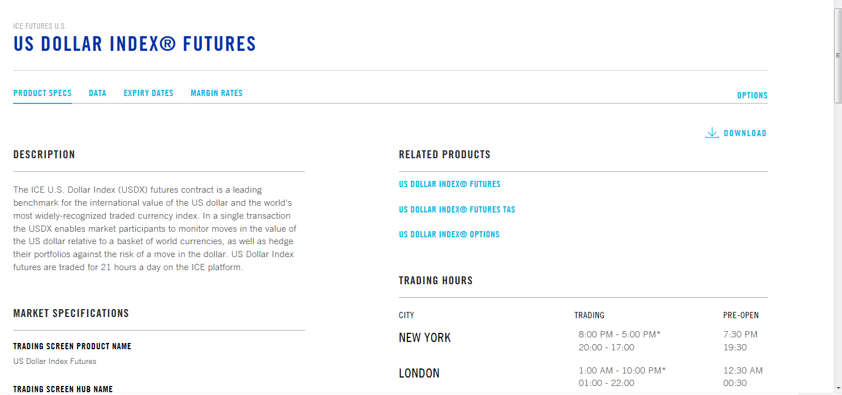Go to the Options link

(x=752, y=96)
